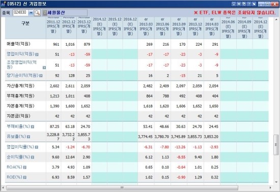Screen dimensions: 280x192
Task: Click the 영업이익률(%) row label link
Action: (20, 147)
